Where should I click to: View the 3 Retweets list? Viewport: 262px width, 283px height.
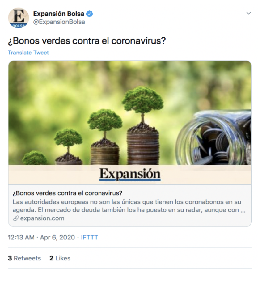[x=24, y=258]
